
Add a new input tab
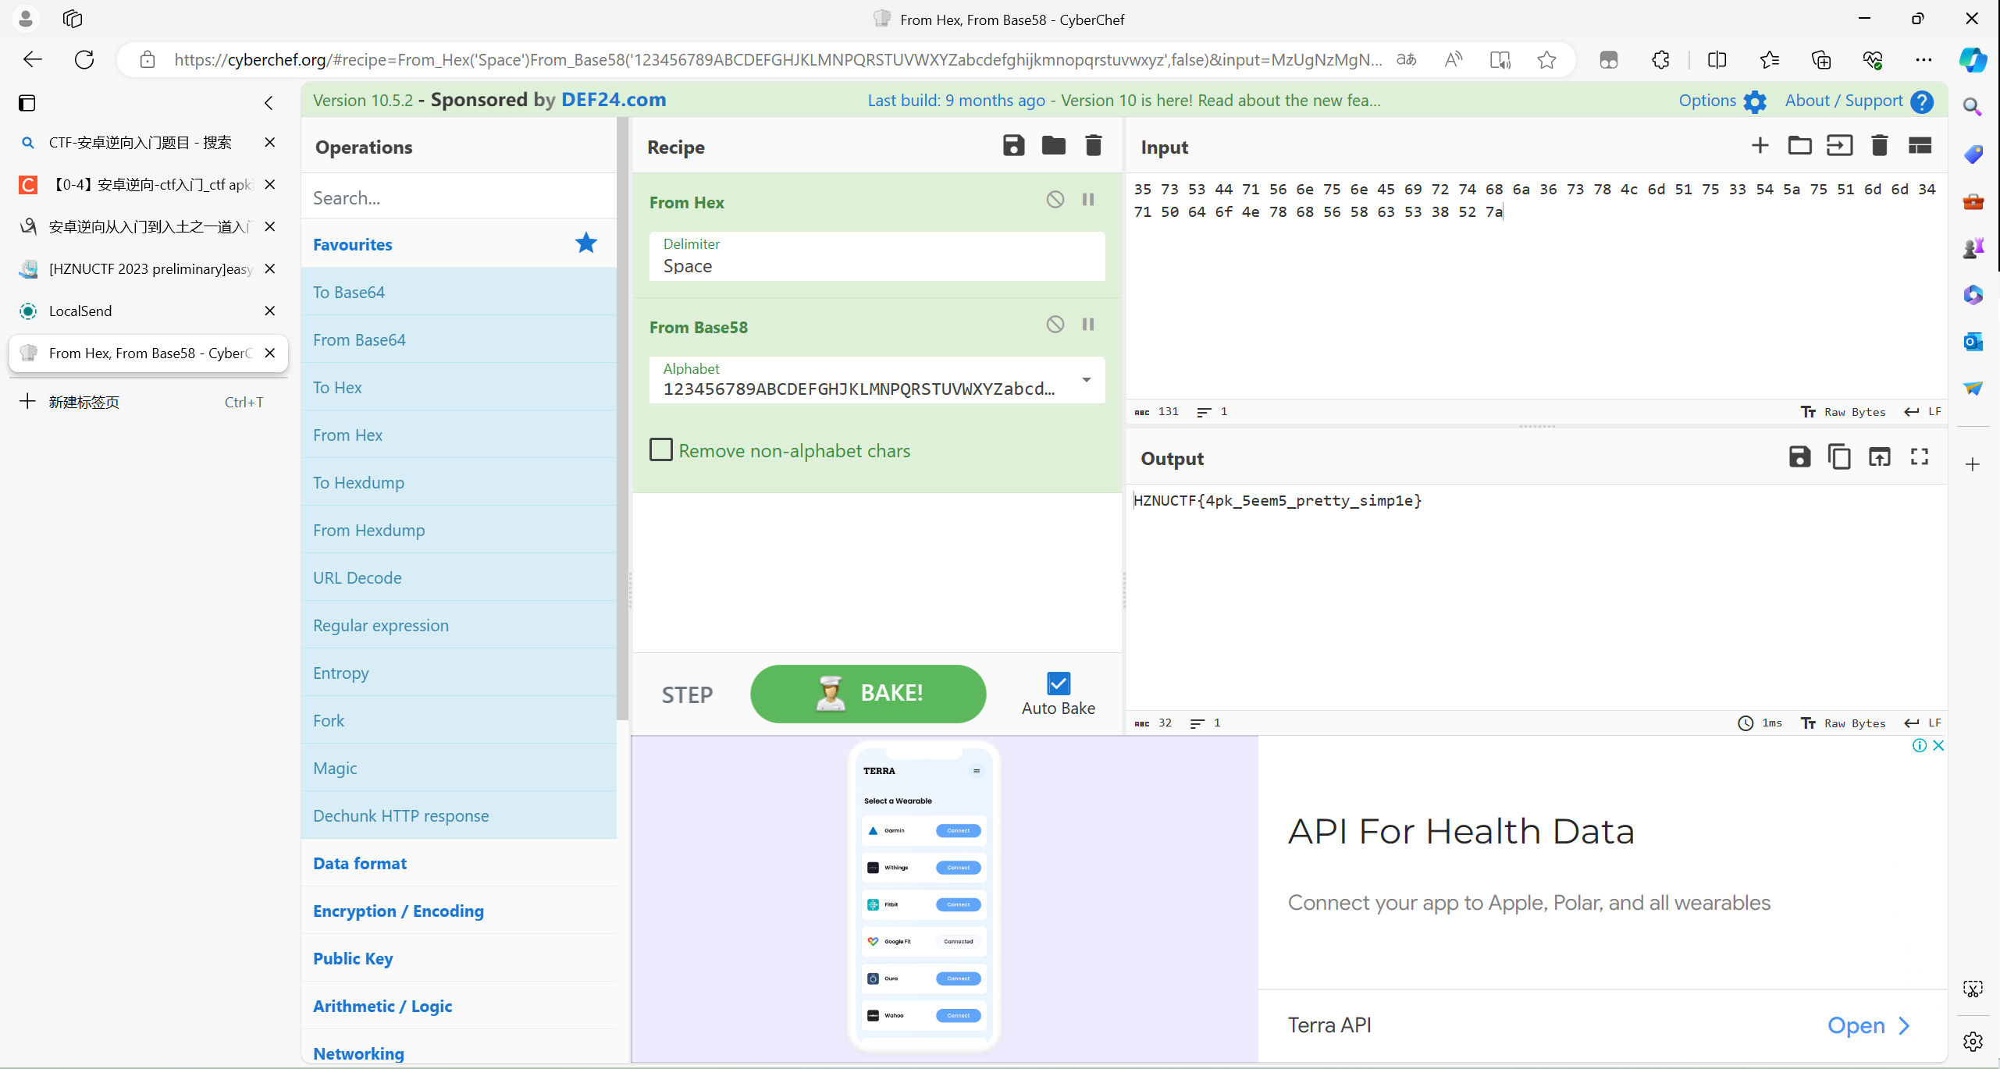1760,146
